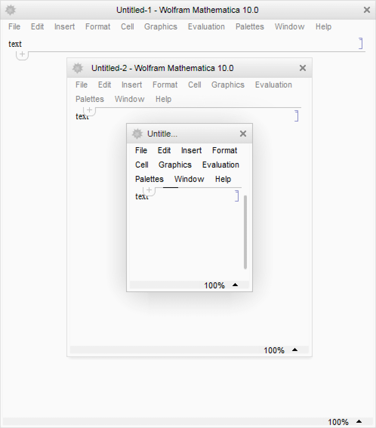Click the text cell in Untitled-1
Viewport: 376px width, 428px height.
pyautogui.click(x=15, y=44)
